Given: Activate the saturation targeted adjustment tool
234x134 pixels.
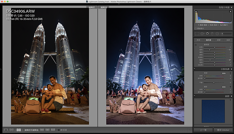Looking at the screenshot, I should pyautogui.click(x=196, y=45).
